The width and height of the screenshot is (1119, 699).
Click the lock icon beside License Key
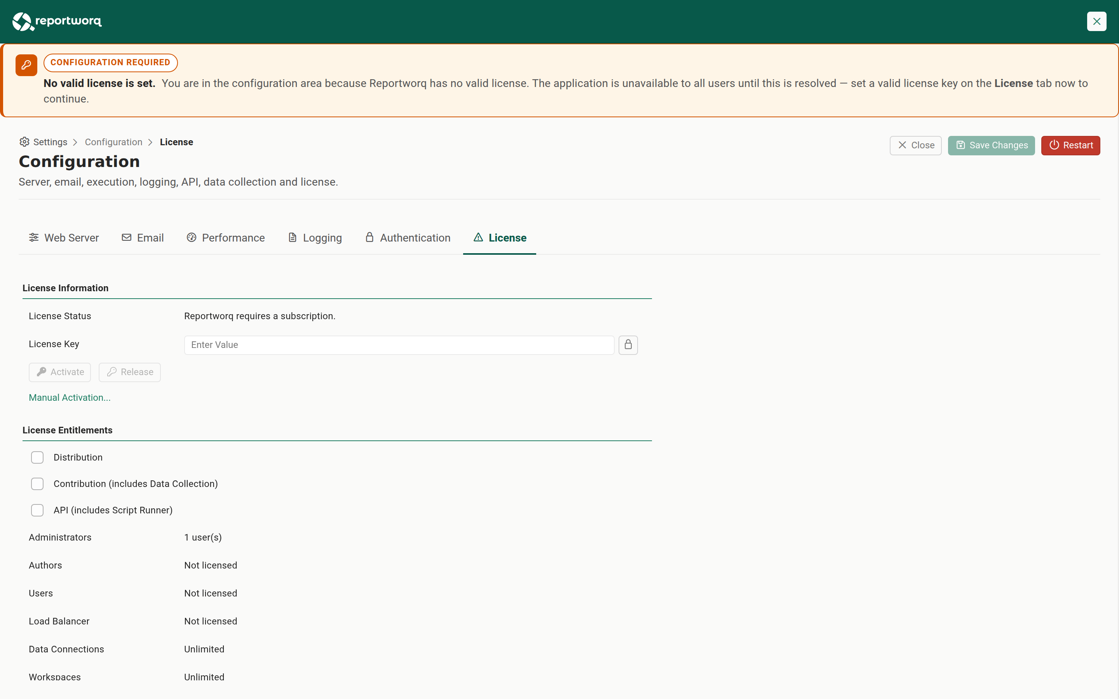628,345
